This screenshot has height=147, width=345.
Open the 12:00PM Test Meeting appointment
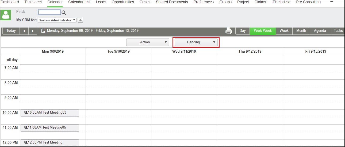[x=50, y=143]
